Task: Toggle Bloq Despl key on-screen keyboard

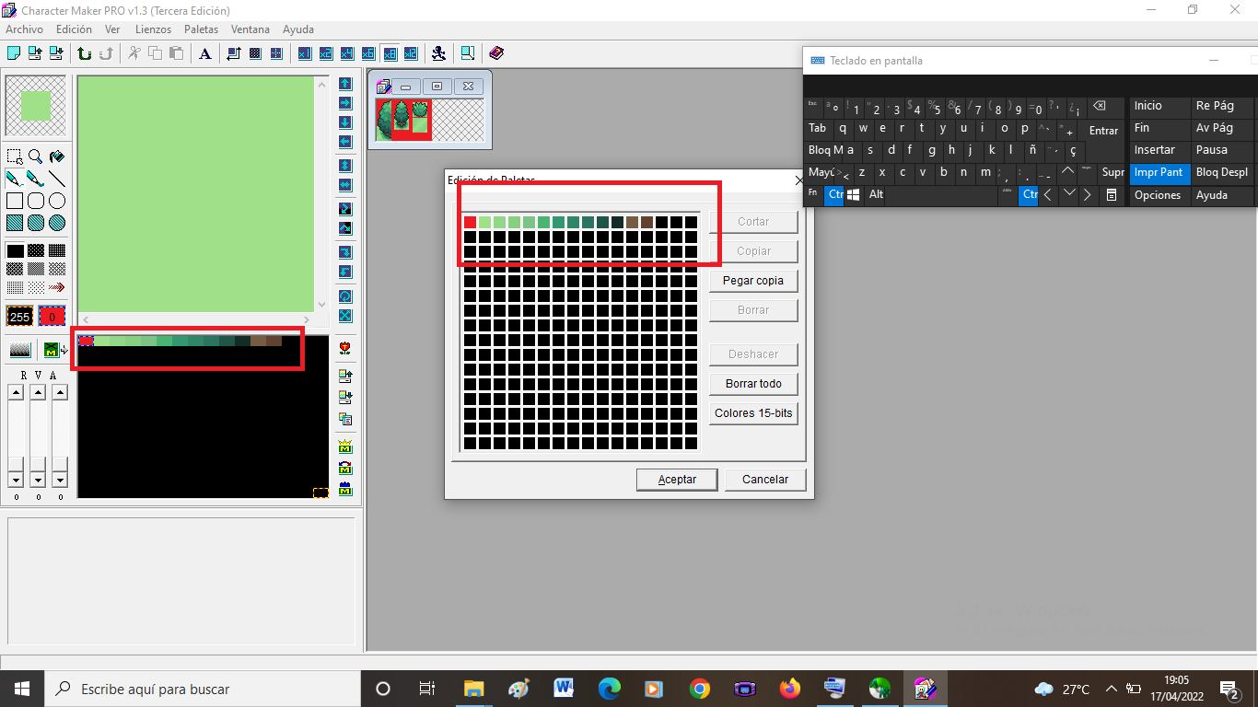Action: tap(1221, 172)
